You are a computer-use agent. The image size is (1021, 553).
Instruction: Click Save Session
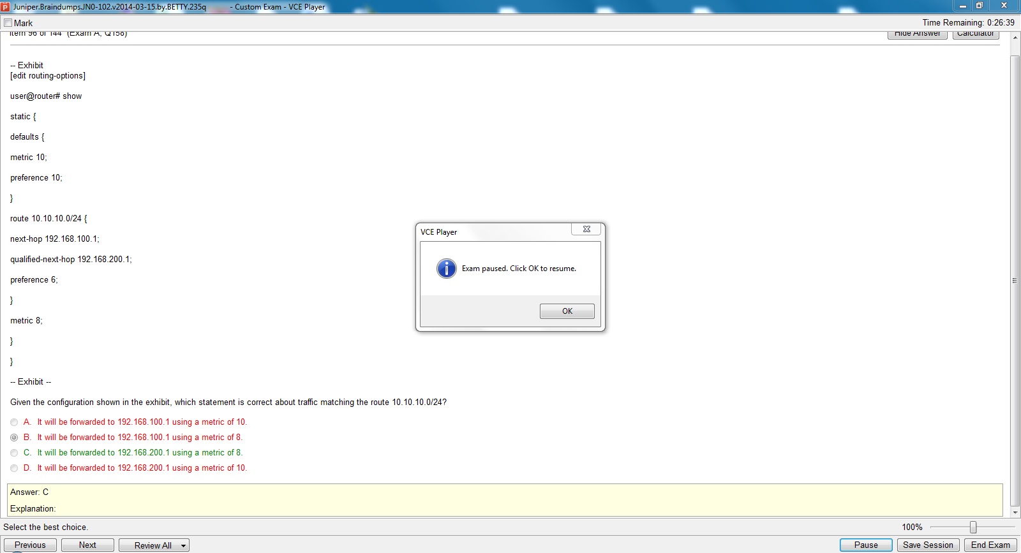[928, 545]
